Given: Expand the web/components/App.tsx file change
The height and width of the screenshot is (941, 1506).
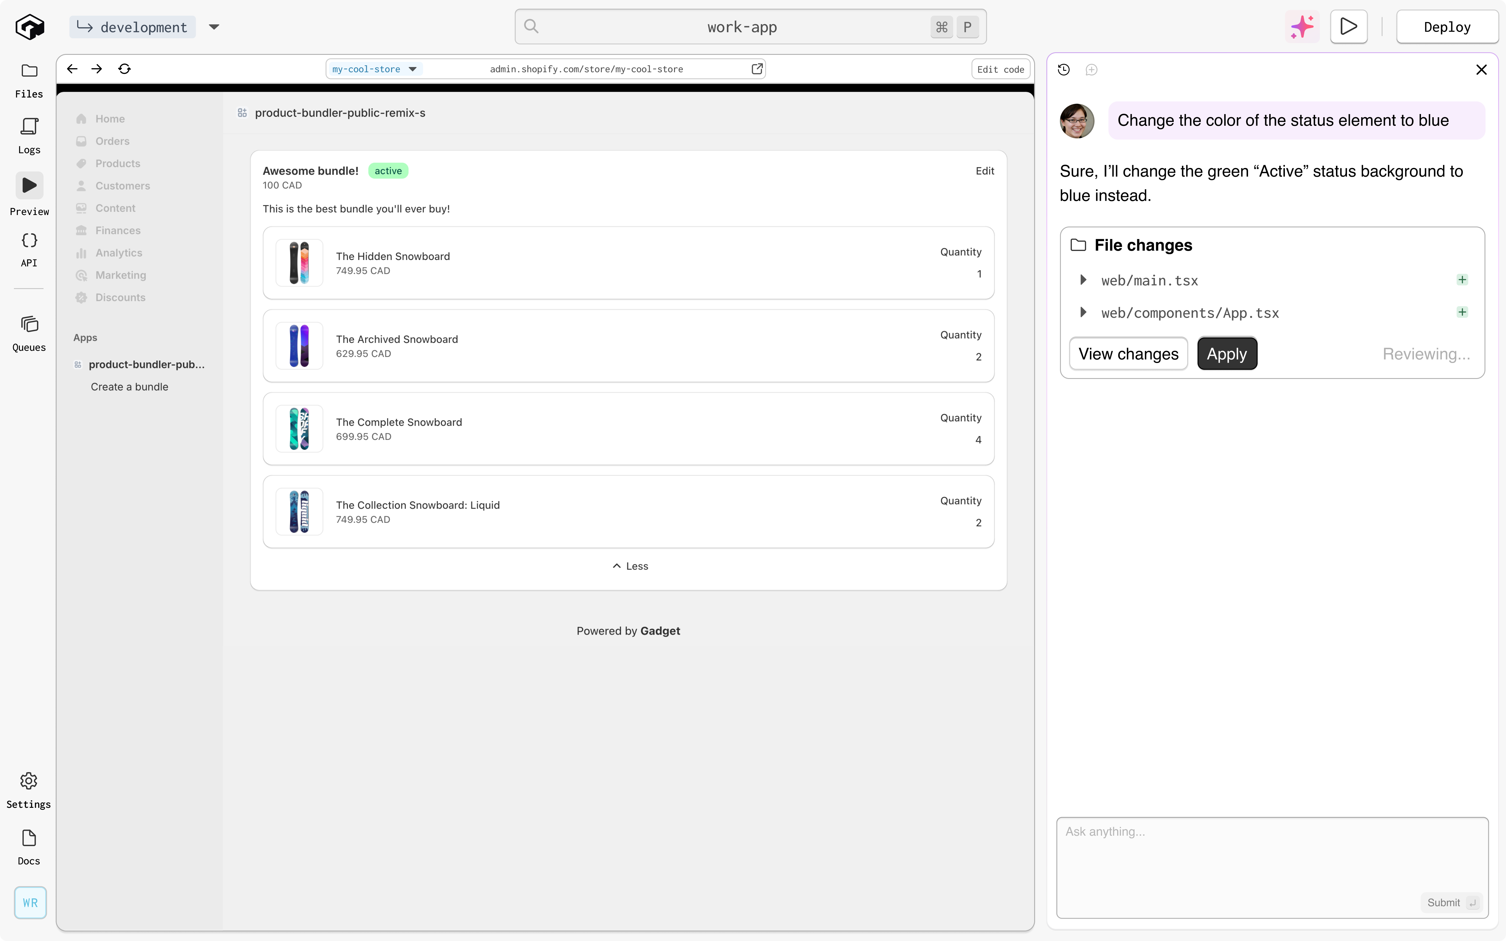Looking at the screenshot, I should pos(1083,313).
